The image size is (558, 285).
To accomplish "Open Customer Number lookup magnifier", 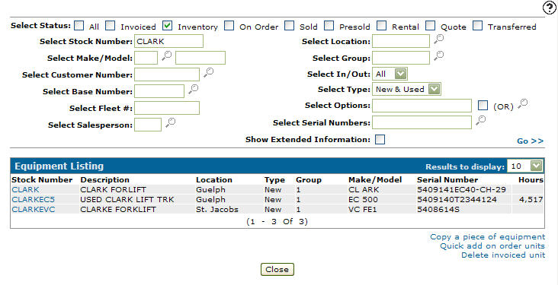I will pos(208,72).
